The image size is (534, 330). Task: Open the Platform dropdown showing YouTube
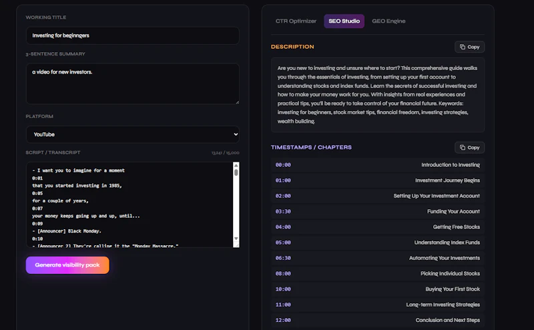(132, 134)
